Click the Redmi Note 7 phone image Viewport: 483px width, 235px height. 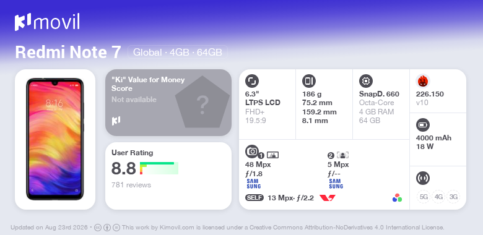tap(55, 139)
